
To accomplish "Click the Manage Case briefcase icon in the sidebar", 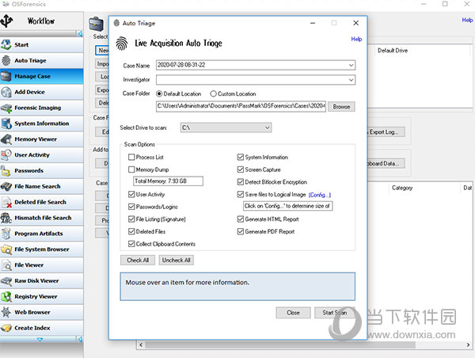I will click(x=6, y=76).
